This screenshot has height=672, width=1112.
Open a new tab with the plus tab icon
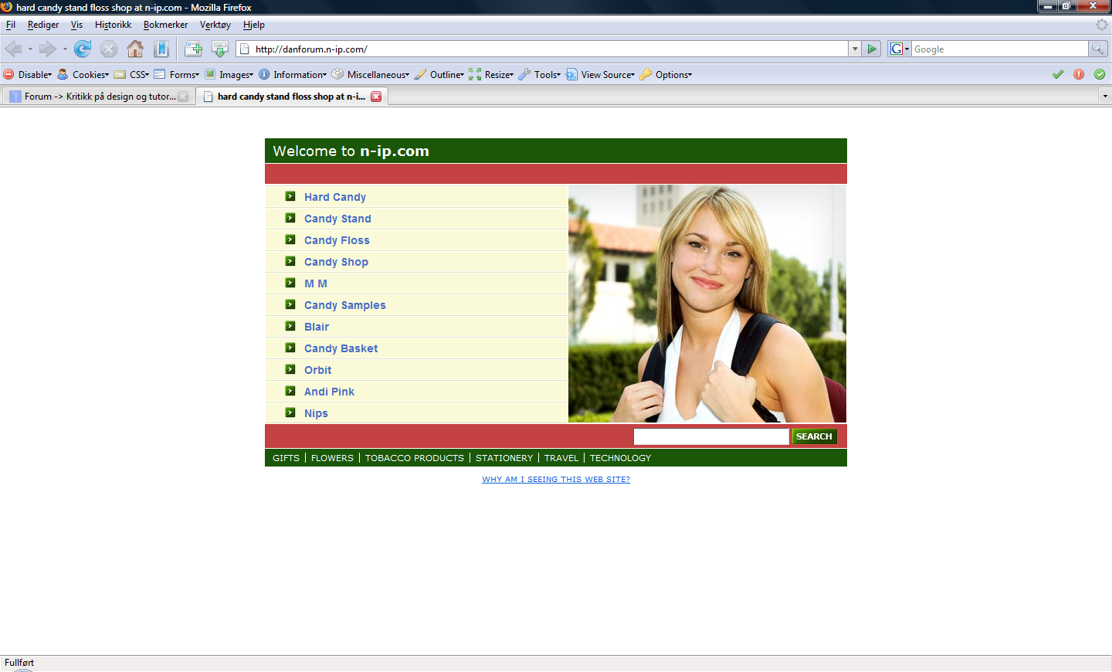coord(193,49)
